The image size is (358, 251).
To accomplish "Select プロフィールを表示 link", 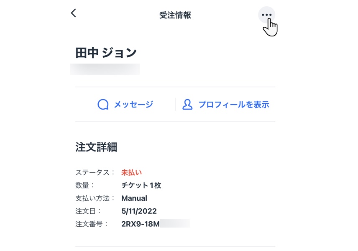I will click(x=234, y=105).
